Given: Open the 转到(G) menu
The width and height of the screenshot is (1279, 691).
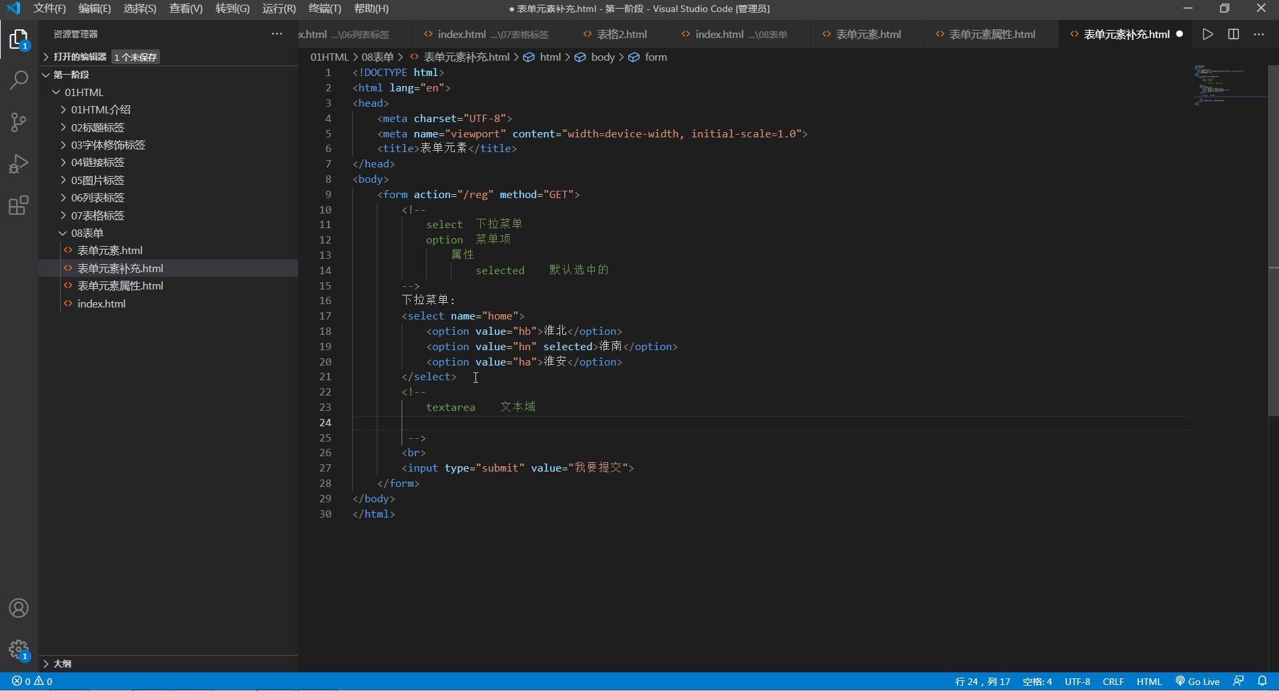Looking at the screenshot, I should (233, 9).
